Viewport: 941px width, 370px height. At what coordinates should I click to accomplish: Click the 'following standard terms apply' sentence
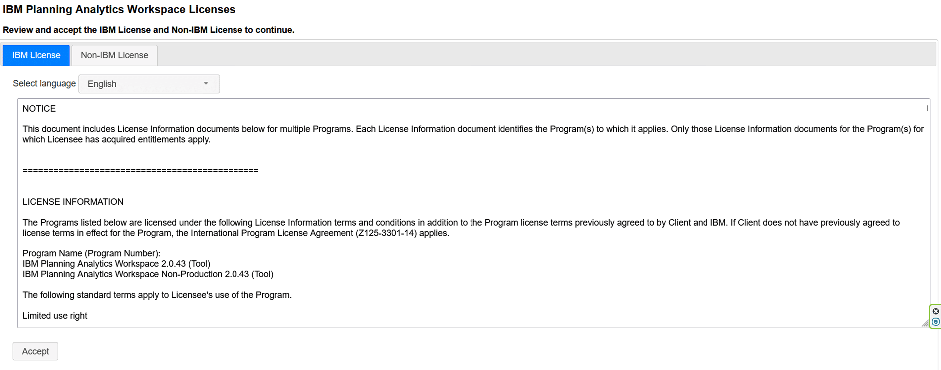pyautogui.click(x=157, y=295)
